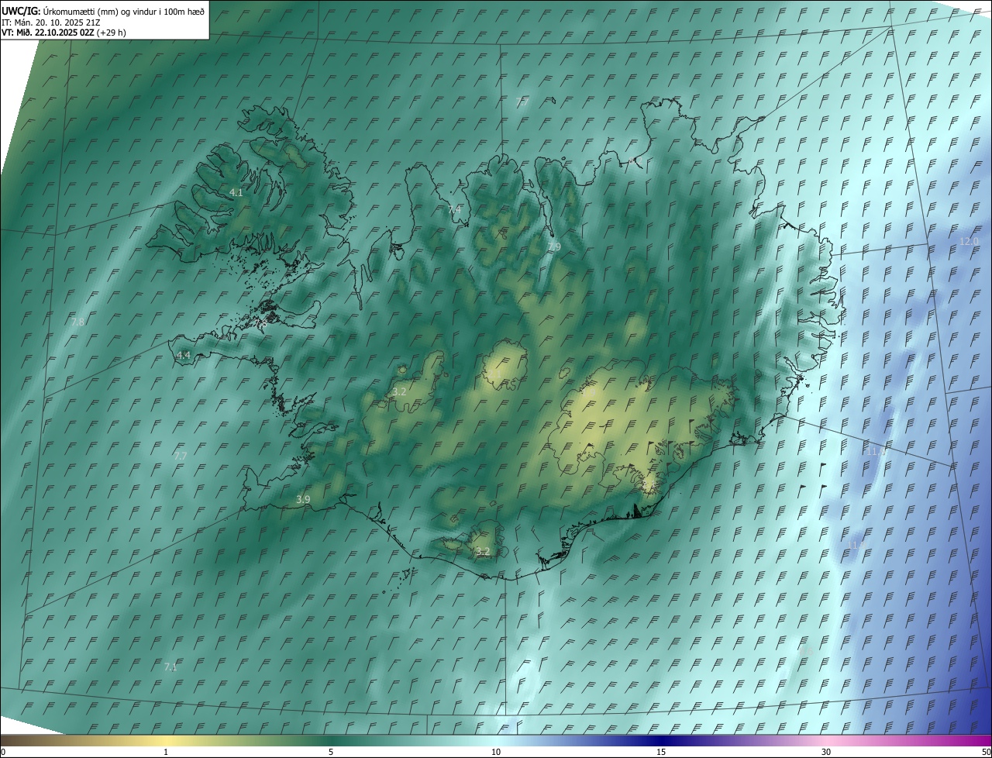Click the dark navy part of the color bar
The height and width of the screenshot is (758, 992).
pos(661,740)
